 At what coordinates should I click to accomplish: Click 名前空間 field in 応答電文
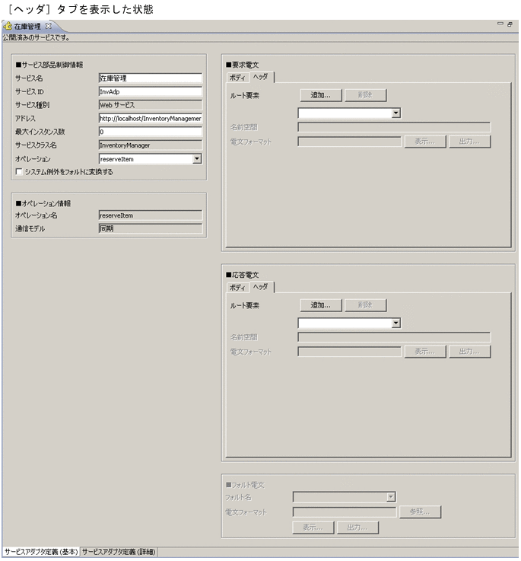point(394,337)
